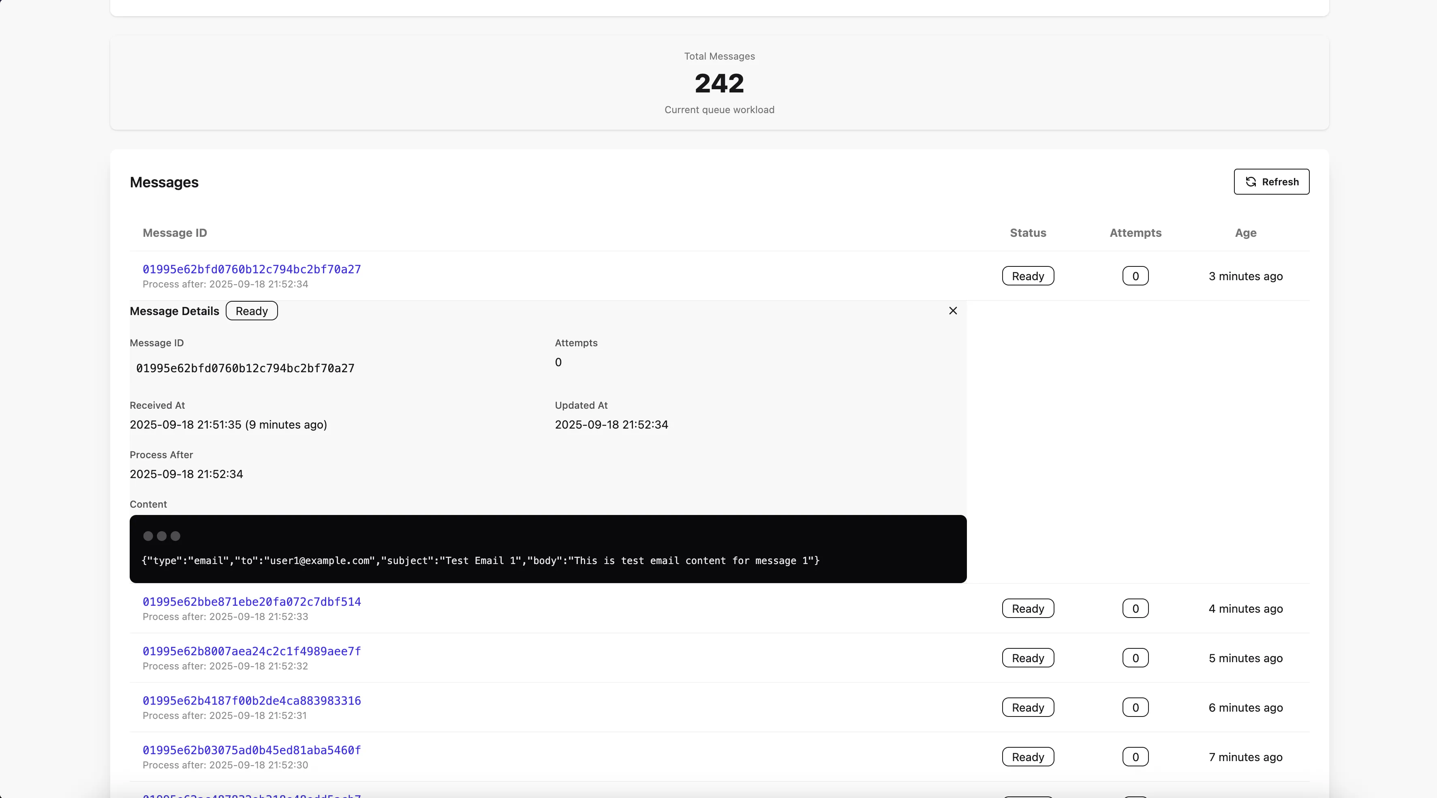Click the Age column header
This screenshot has height=798, width=1437.
pos(1245,233)
